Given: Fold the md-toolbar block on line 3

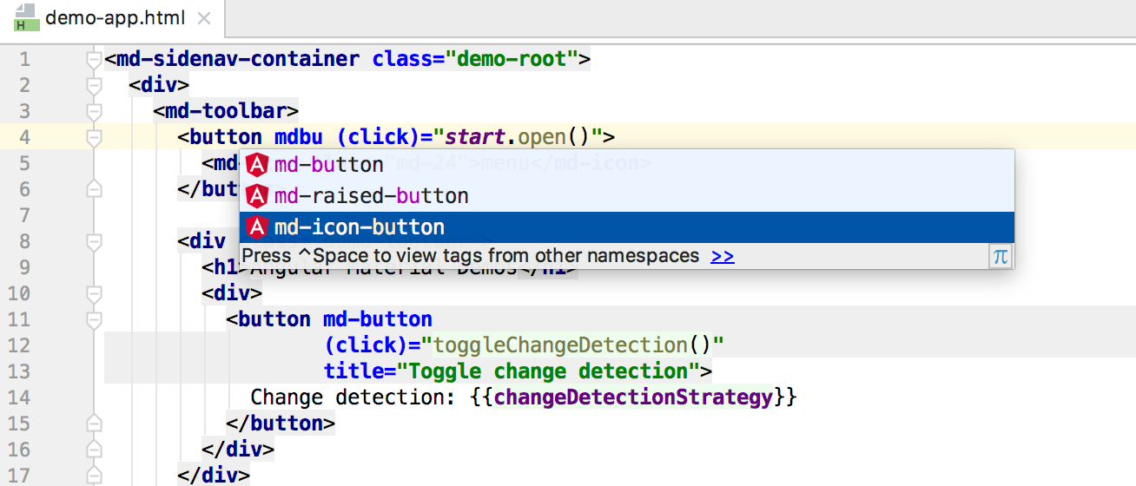Looking at the screenshot, I should pos(94,111).
